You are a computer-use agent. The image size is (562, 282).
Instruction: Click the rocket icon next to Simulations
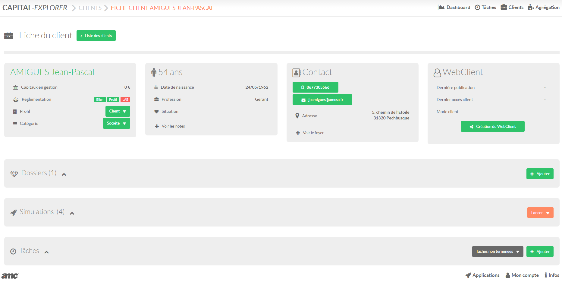pyautogui.click(x=14, y=213)
